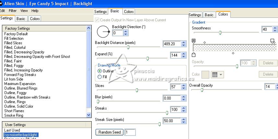This screenshot has width=278, height=139.
Task: Click the right opacity stop on gradient
Action: tap(272, 41)
